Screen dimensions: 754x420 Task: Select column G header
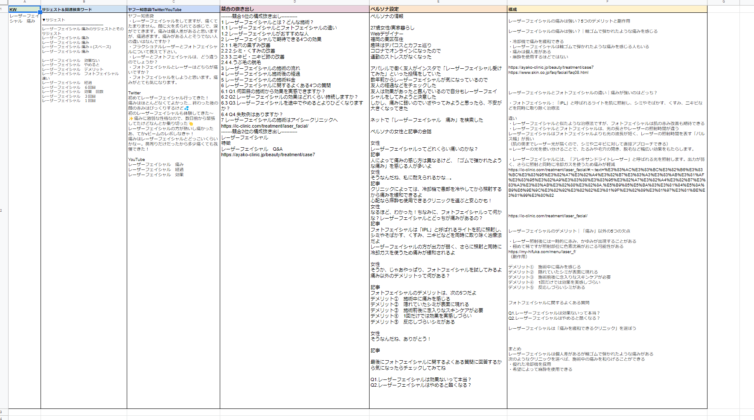[724, 2]
